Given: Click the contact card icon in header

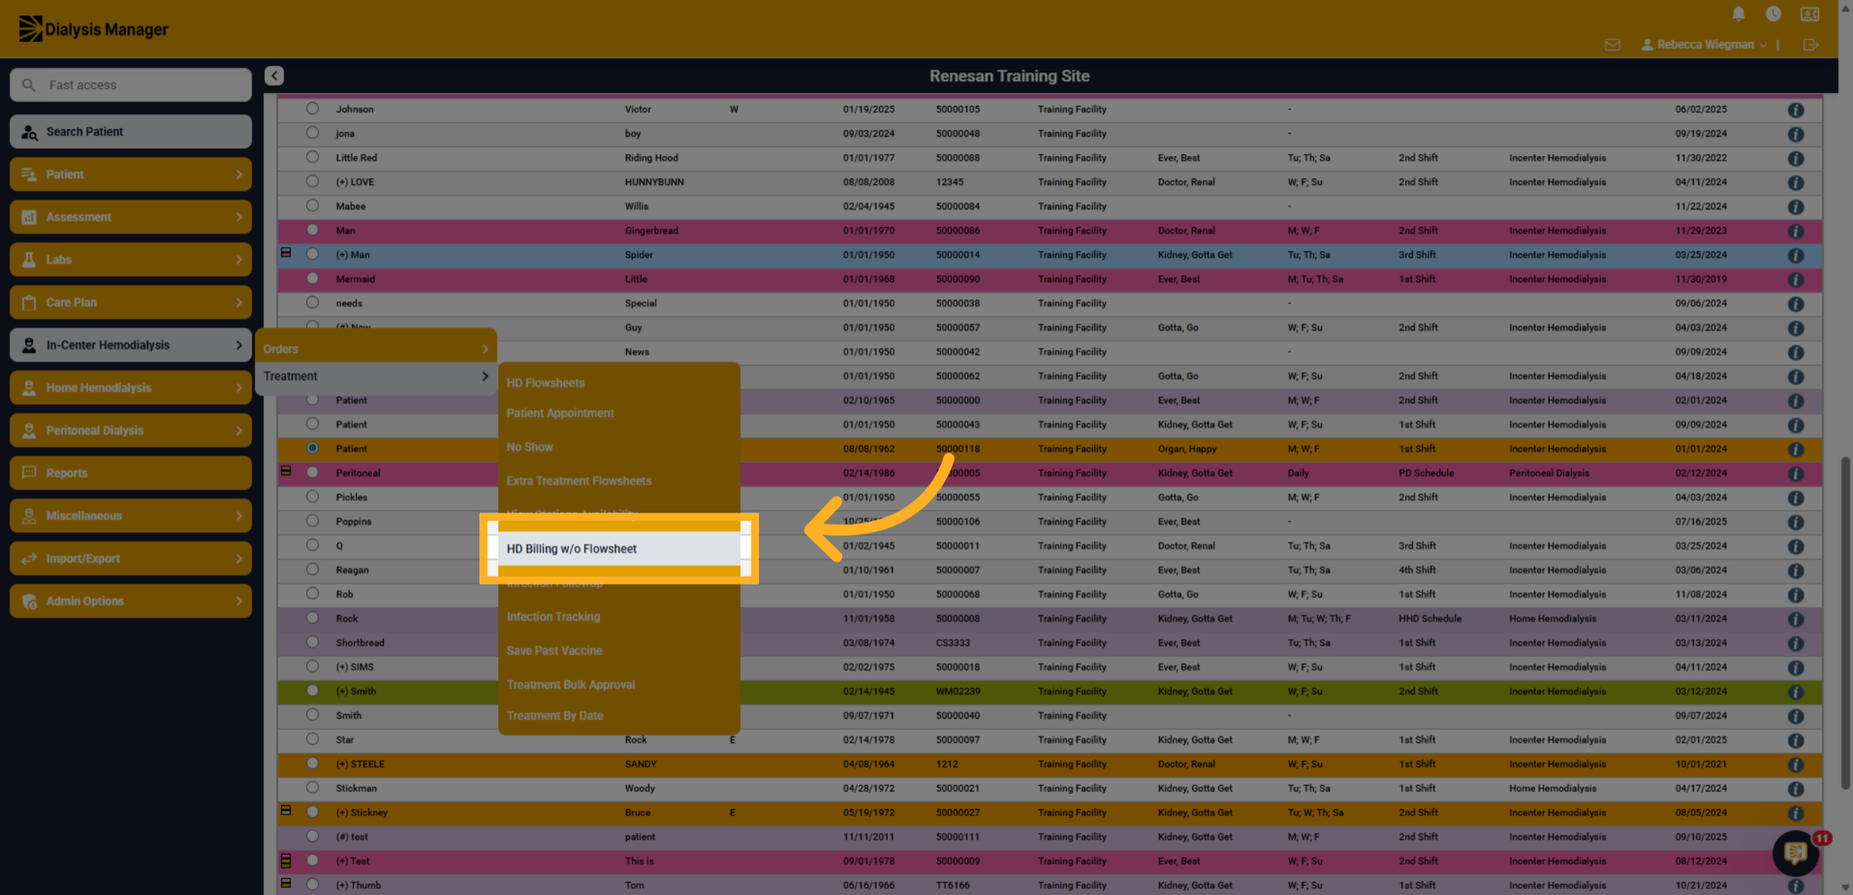Looking at the screenshot, I should click(1810, 13).
